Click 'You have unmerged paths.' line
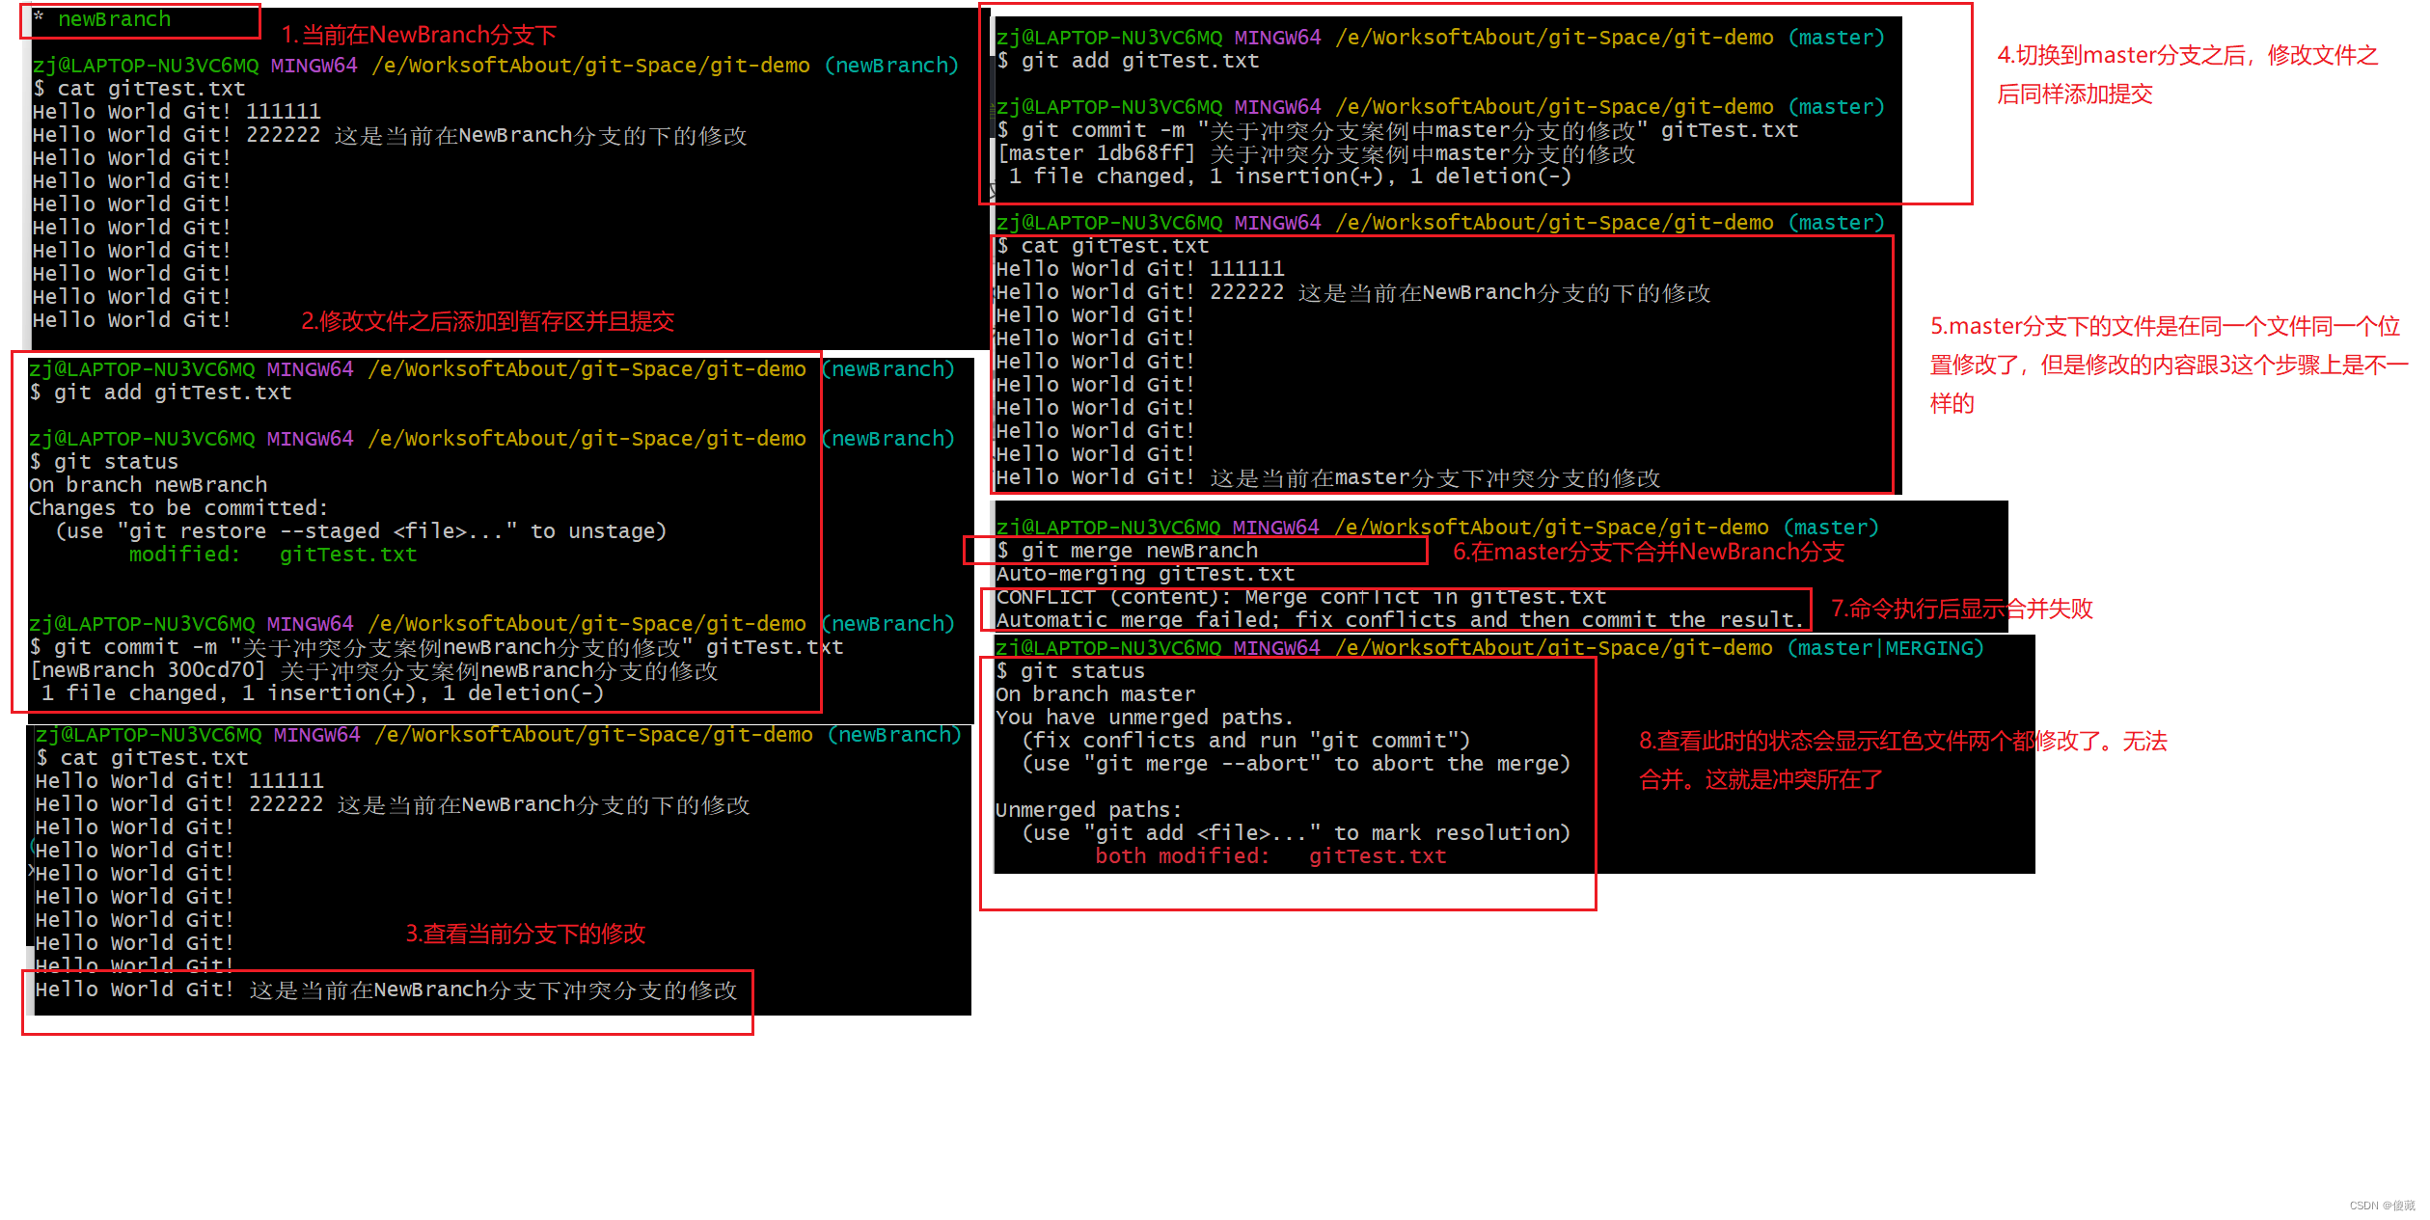Image resolution: width=2430 pixels, height=1220 pixels. tap(1145, 718)
